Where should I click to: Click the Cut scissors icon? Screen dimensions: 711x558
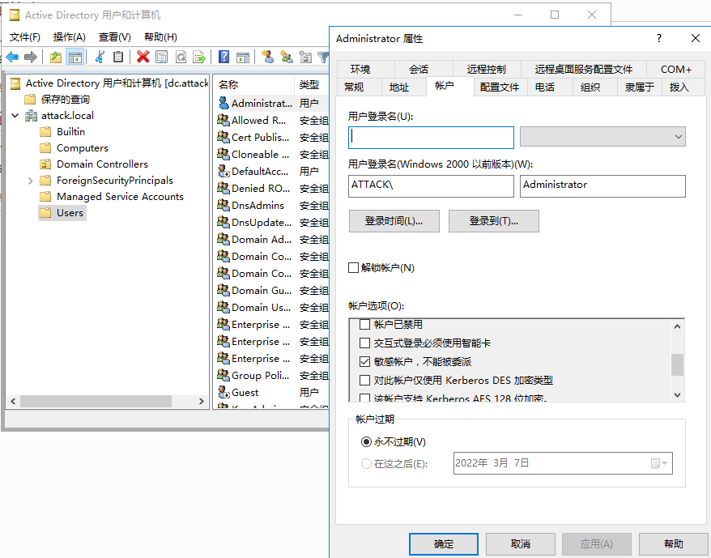tap(100, 57)
